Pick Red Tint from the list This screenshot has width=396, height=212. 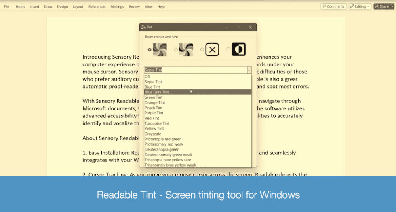[x=198, y=118]
